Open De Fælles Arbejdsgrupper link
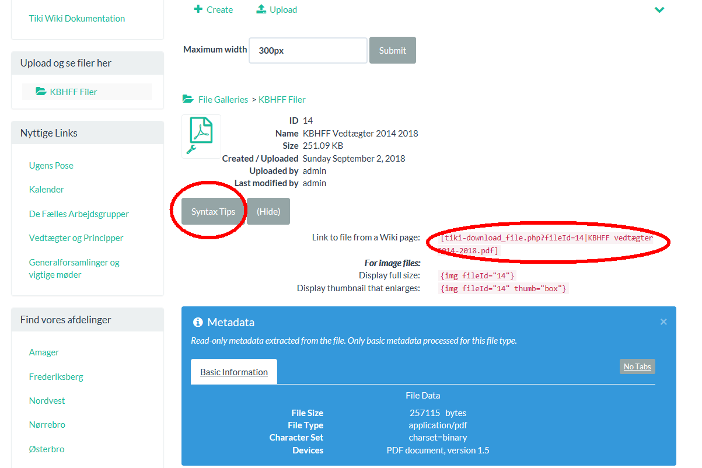Image resolution: width=702 pixels, height=468 pixels. click(x=79, y=214)
